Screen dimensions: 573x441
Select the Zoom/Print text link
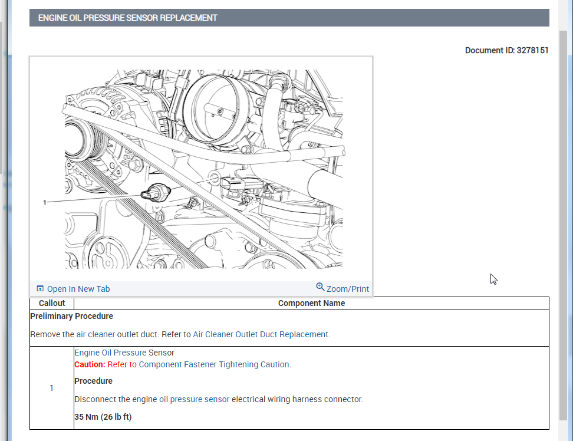(x=347, y=289)
